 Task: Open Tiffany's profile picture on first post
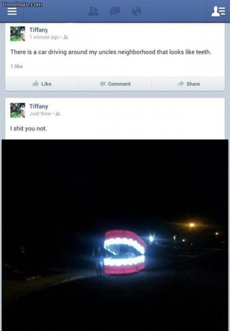click(x=17, y=34)
